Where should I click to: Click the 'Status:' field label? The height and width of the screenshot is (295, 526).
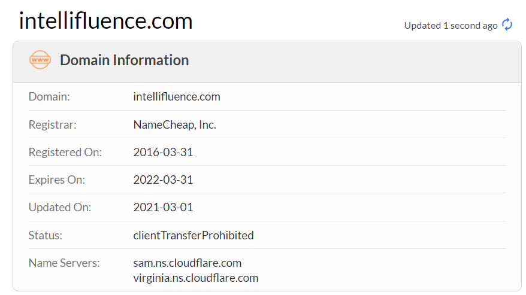tap(46, 235)
